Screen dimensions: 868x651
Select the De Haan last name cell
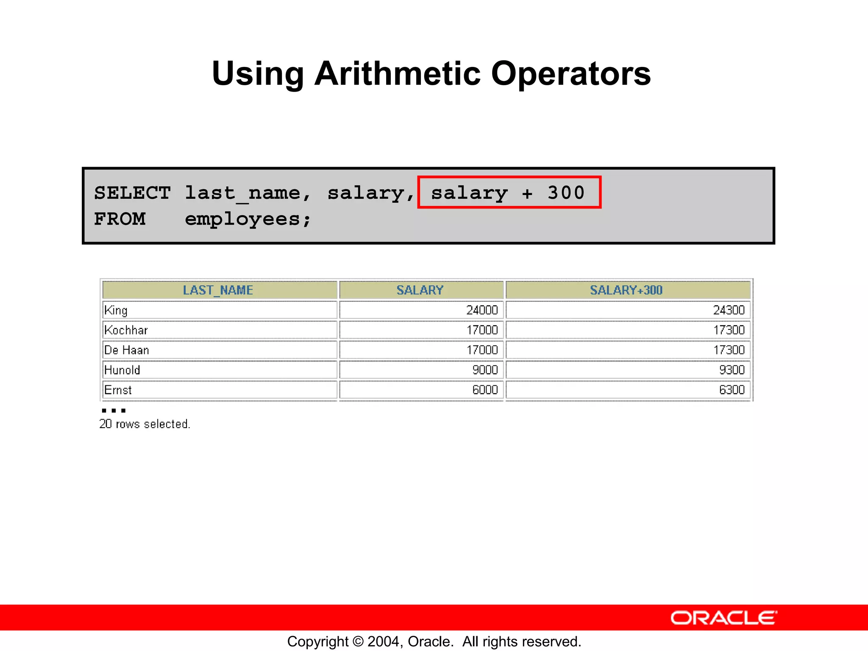[219, 350]
